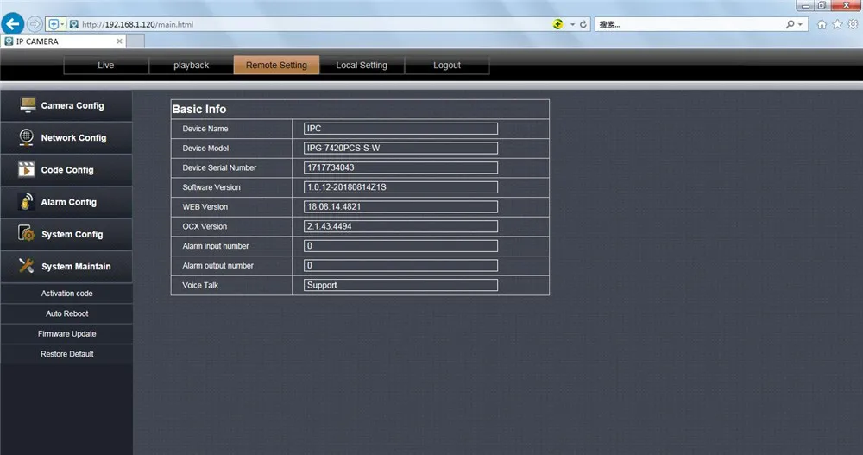Click the System Maintain tools icon
Viewport: 863px width, 455px height.
[27, 266]
